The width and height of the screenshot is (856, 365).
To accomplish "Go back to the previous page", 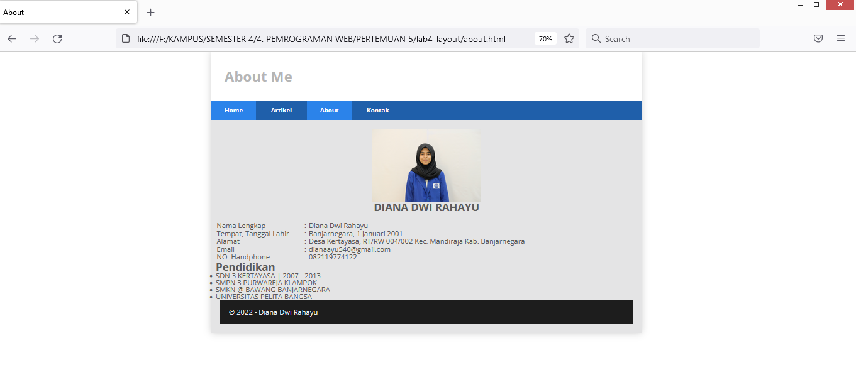I will 12,39.
